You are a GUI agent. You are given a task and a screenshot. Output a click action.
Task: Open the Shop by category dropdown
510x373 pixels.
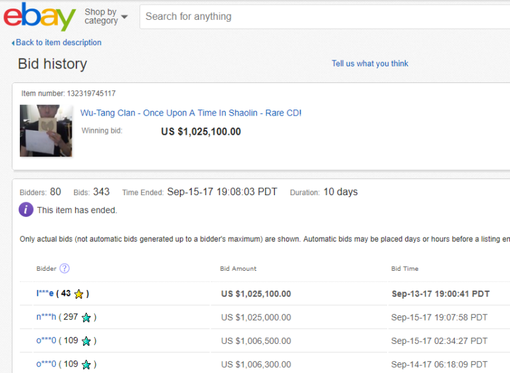106,16
